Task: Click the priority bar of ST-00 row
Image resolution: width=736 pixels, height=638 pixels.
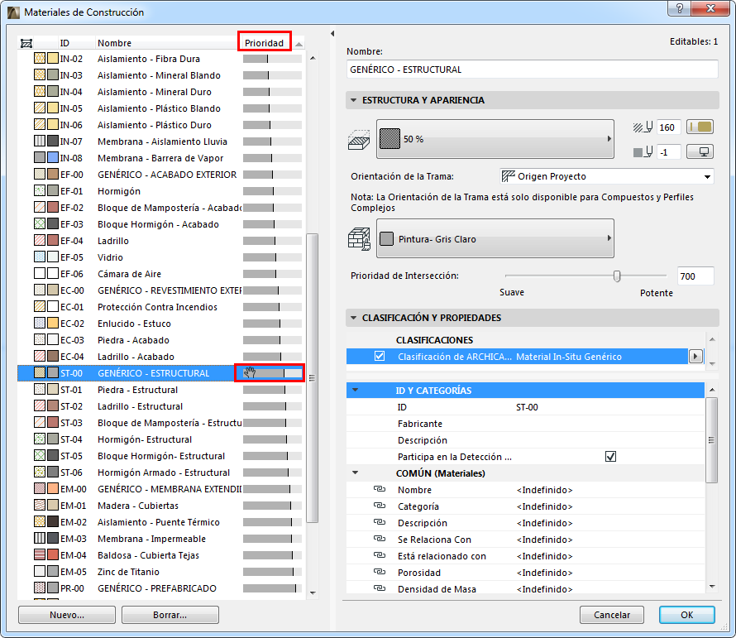Action: [x=272, y=373]
